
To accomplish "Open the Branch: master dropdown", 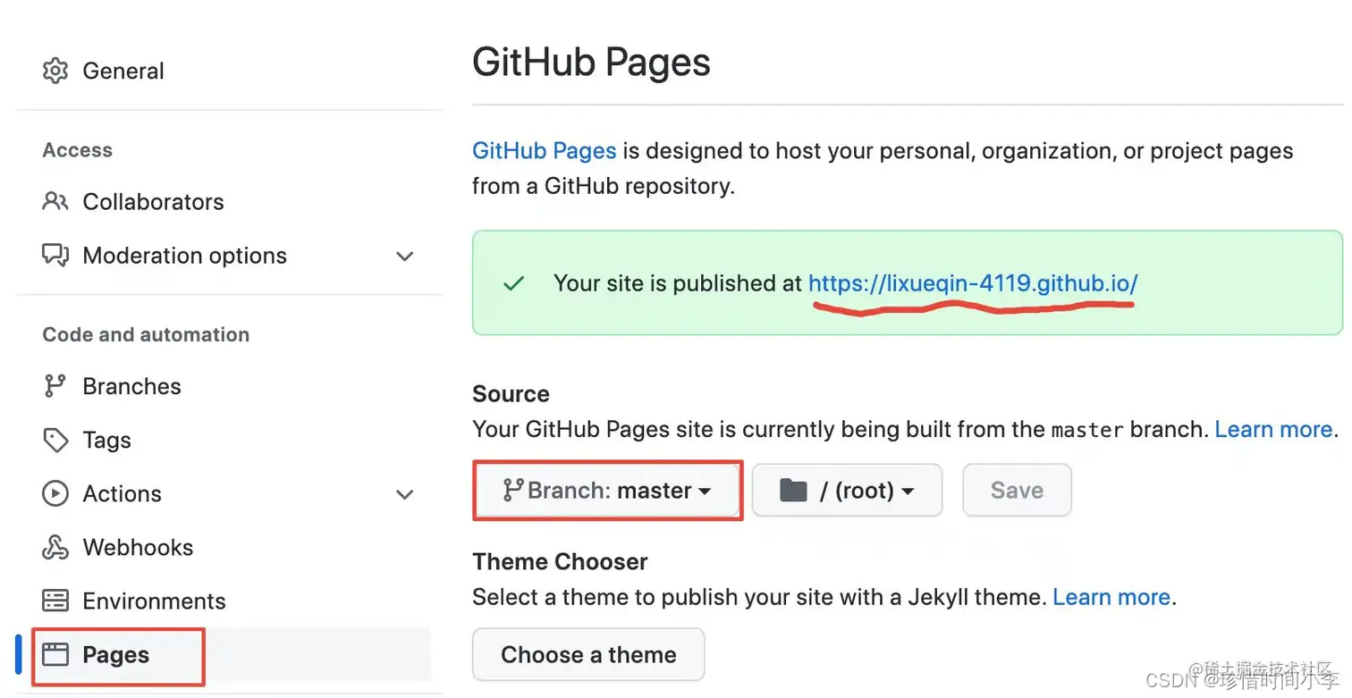I will click(608, 490).
